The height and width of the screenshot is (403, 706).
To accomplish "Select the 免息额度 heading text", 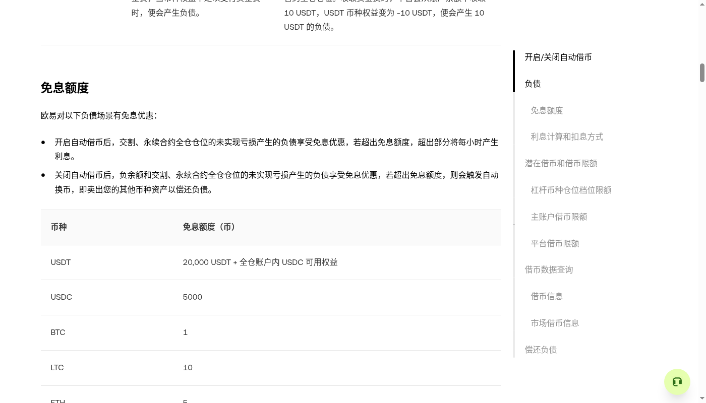I will pyautogui.click(x=65, y=88).
